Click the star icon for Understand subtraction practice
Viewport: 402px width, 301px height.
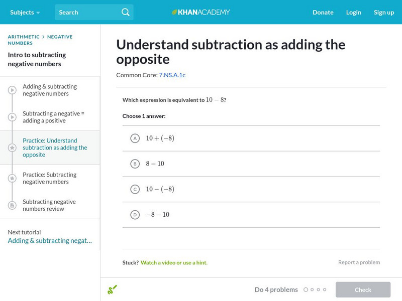(12, 148)
